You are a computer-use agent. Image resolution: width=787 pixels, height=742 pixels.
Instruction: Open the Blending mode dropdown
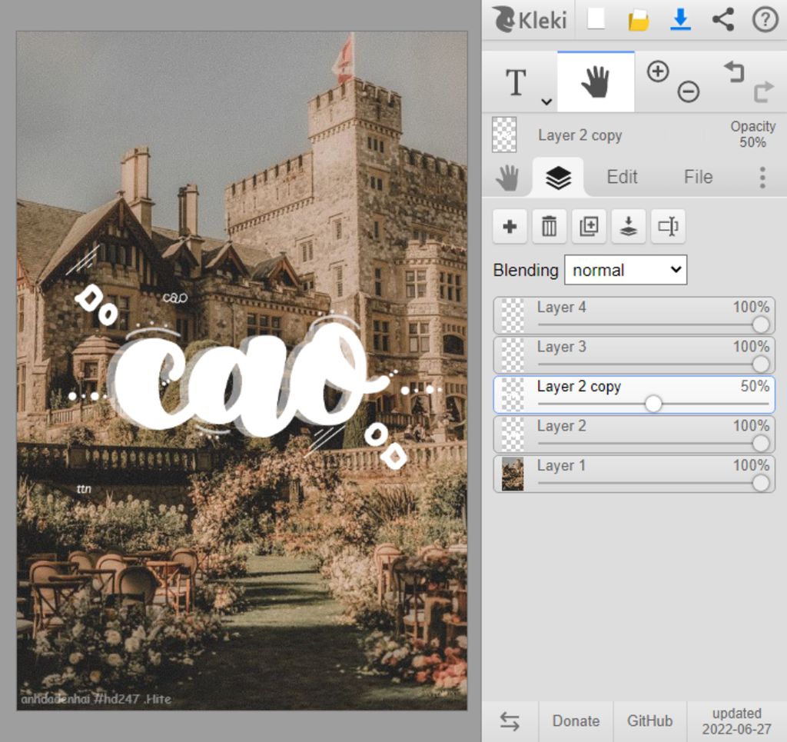[x=626, y=270]
